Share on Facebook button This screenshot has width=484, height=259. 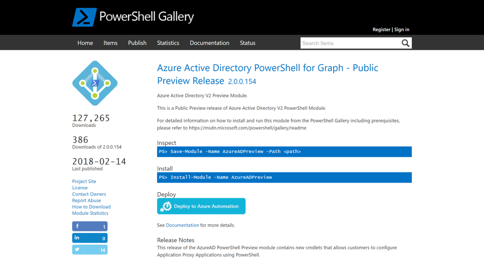coord(90,227)
